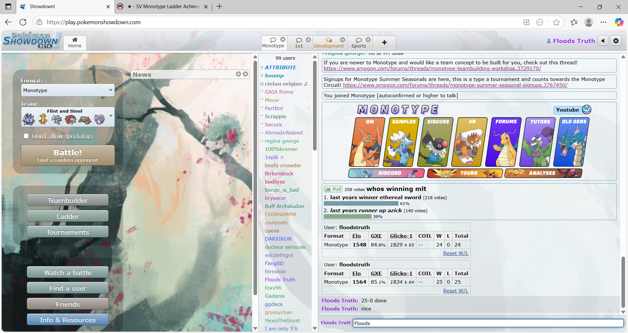
Task: Switch to SV Monotype Ladder Achievement tab
Action: point(163,7)
